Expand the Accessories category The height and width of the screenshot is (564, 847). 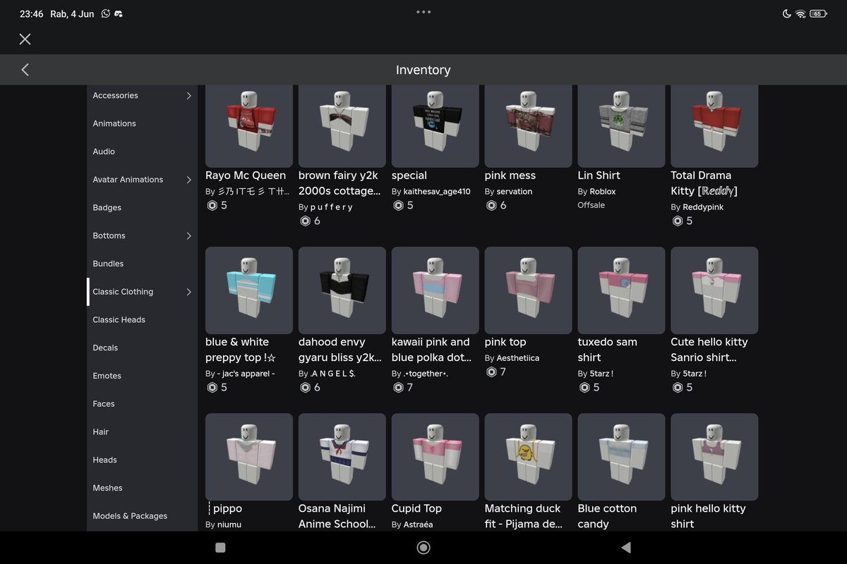(141, 95)
